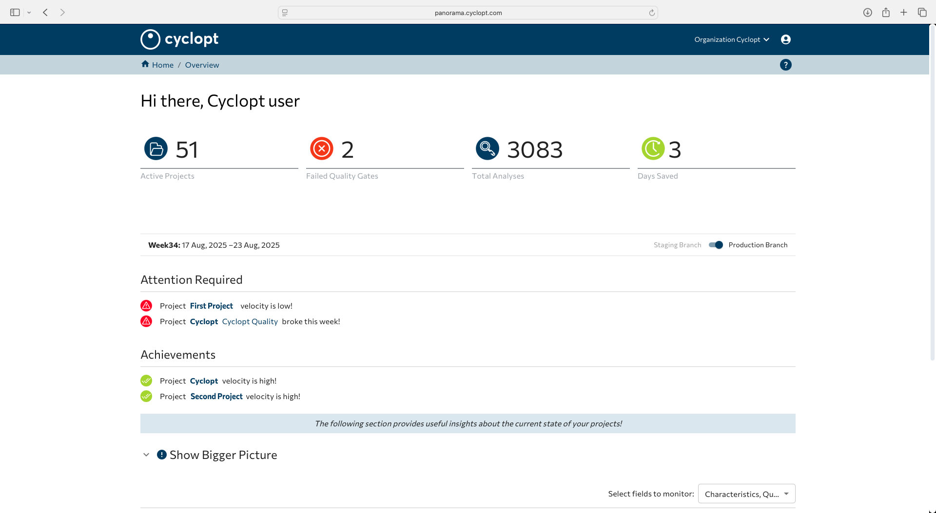
Task: Click the Week34 date range text
Action: 214,245
